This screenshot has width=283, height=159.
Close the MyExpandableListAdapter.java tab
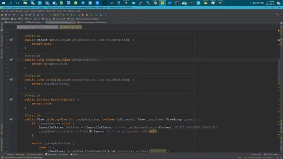(74, 22)
